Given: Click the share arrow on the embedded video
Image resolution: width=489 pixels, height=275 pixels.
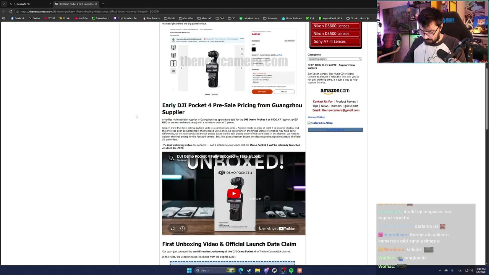Looking at the screenshot, I should point(173,228).
